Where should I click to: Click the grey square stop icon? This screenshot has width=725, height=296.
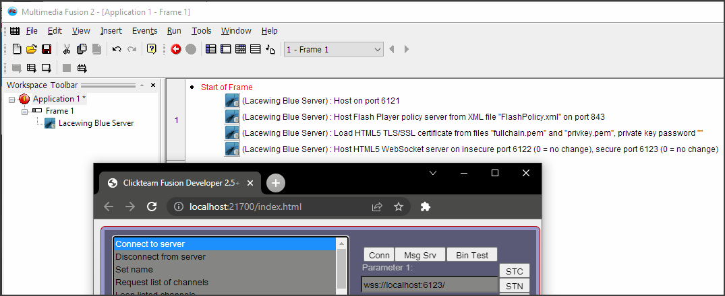coord(67,68)
